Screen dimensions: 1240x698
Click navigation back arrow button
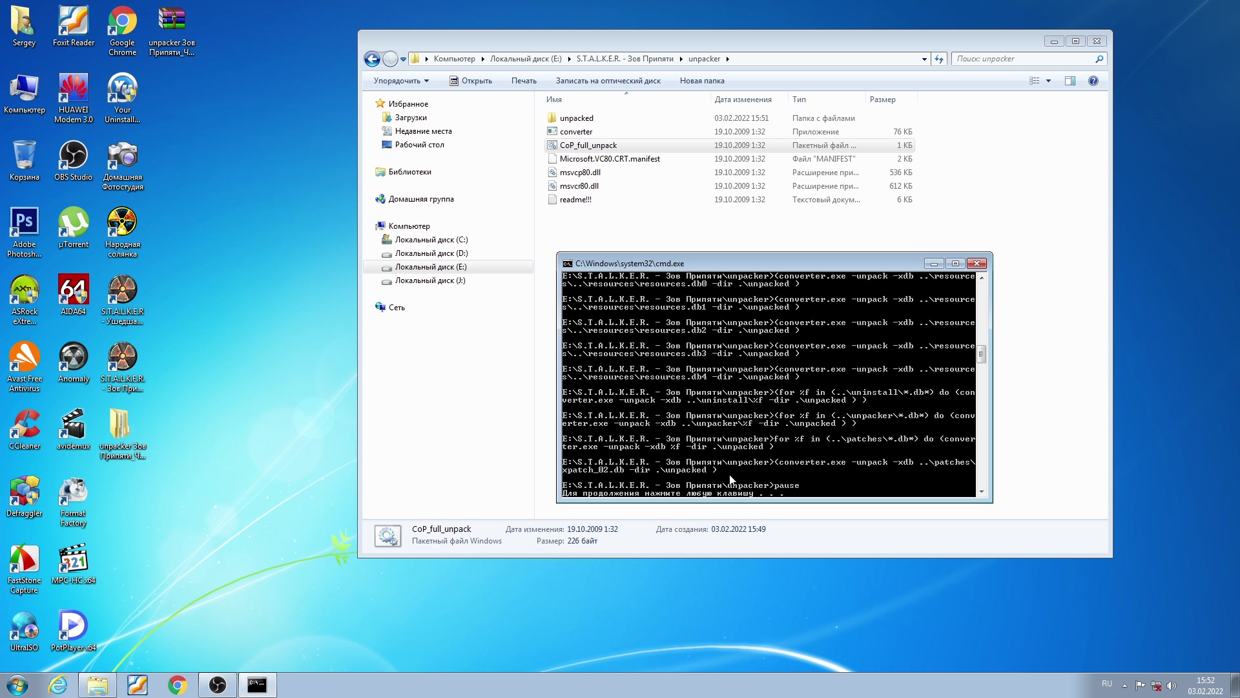point(371,58)
